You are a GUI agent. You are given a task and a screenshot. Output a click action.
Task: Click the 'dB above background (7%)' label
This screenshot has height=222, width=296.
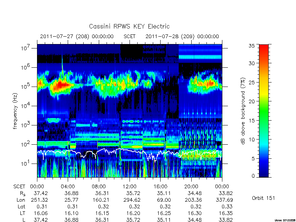tap(243, 111)
